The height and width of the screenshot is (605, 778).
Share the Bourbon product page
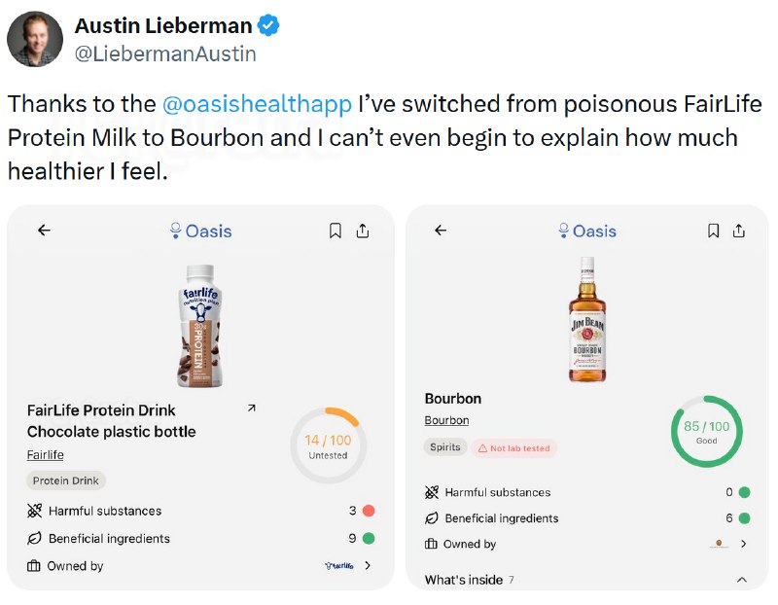(739, 231)
